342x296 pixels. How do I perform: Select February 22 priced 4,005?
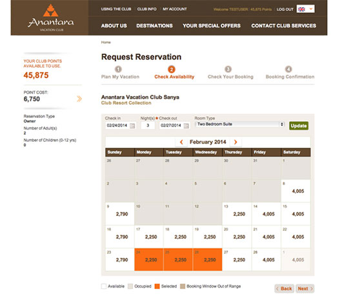pyautogui.click(x=296, y=237)
